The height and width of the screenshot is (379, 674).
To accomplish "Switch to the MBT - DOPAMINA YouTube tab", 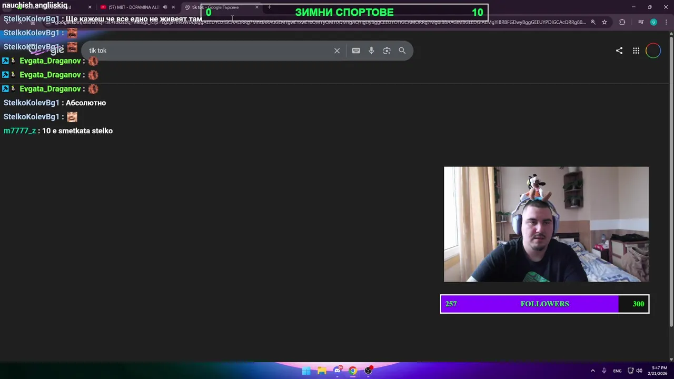I will [134, 7].
